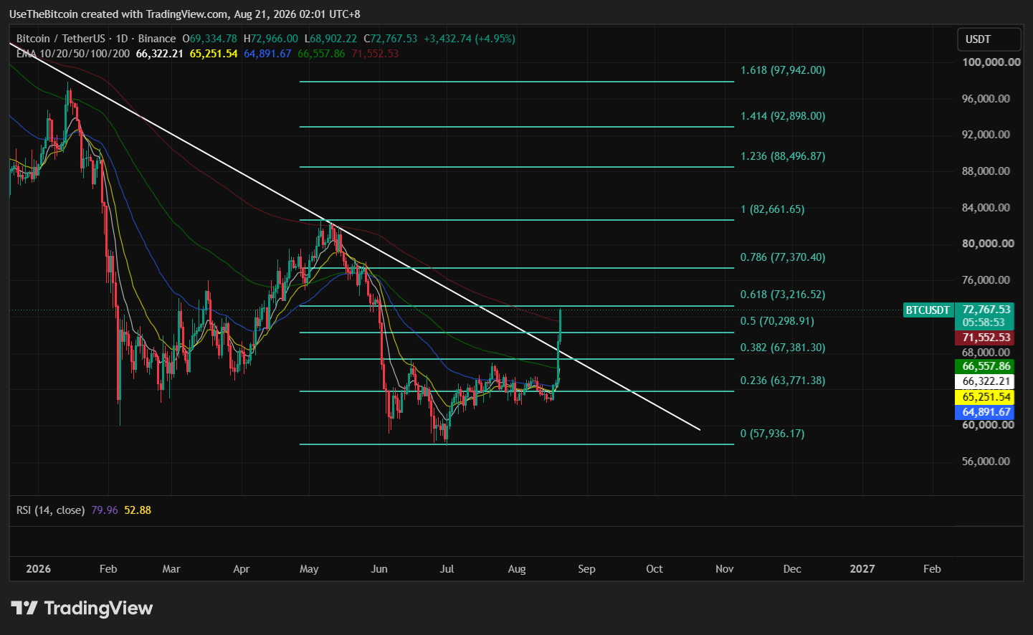Click the 60,000.00 price scale label
The width and height of the screenshot is (1033, 635).
pos(988,425)
